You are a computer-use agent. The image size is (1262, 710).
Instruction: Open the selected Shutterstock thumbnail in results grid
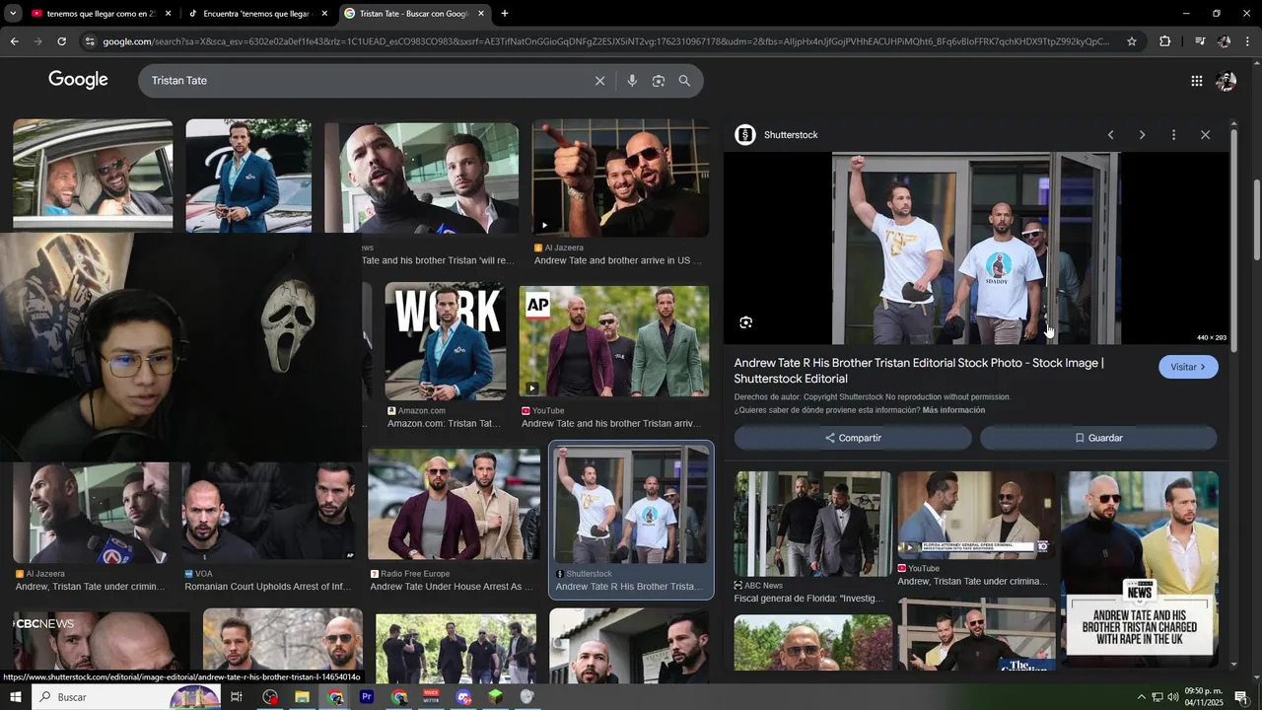pos(630,504)
